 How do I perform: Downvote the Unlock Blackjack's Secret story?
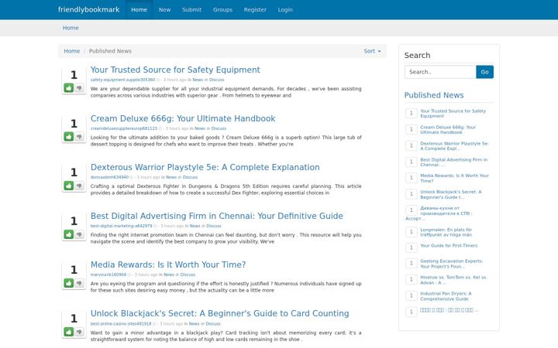[79, 332]
